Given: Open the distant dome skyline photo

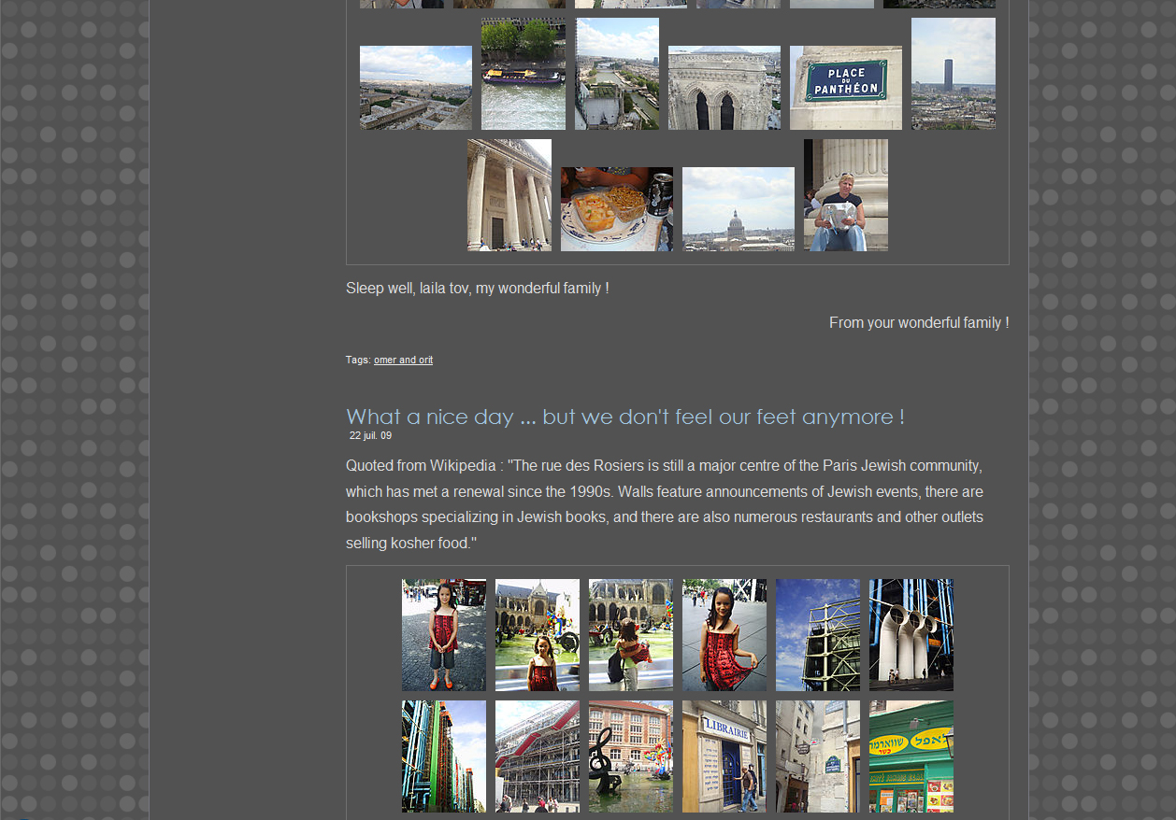Looking at the screenshot, I should click(738, 209).
